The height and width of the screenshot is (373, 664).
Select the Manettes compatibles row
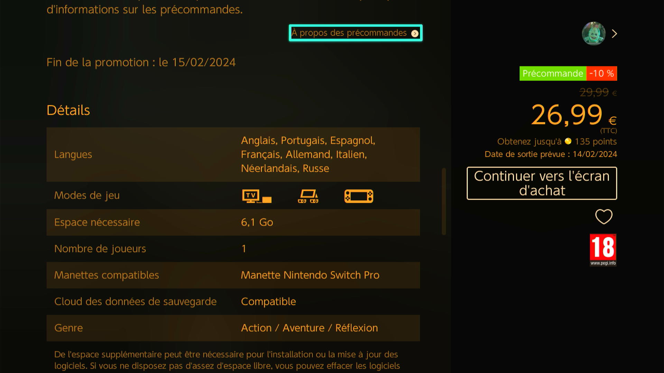point(233,275)
